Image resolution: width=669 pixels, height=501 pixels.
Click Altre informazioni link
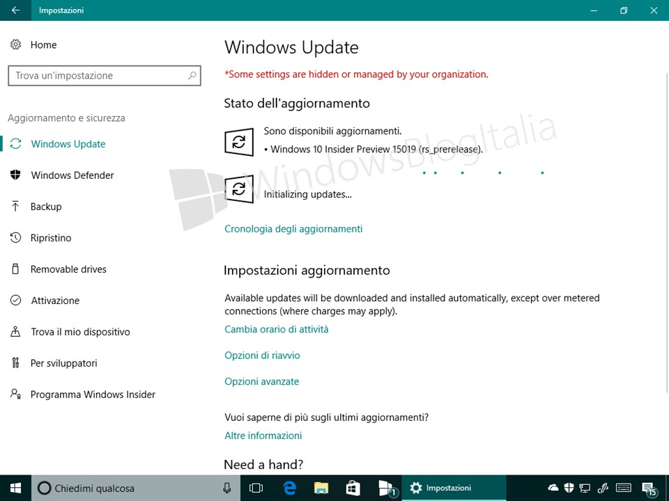point(263,436)
